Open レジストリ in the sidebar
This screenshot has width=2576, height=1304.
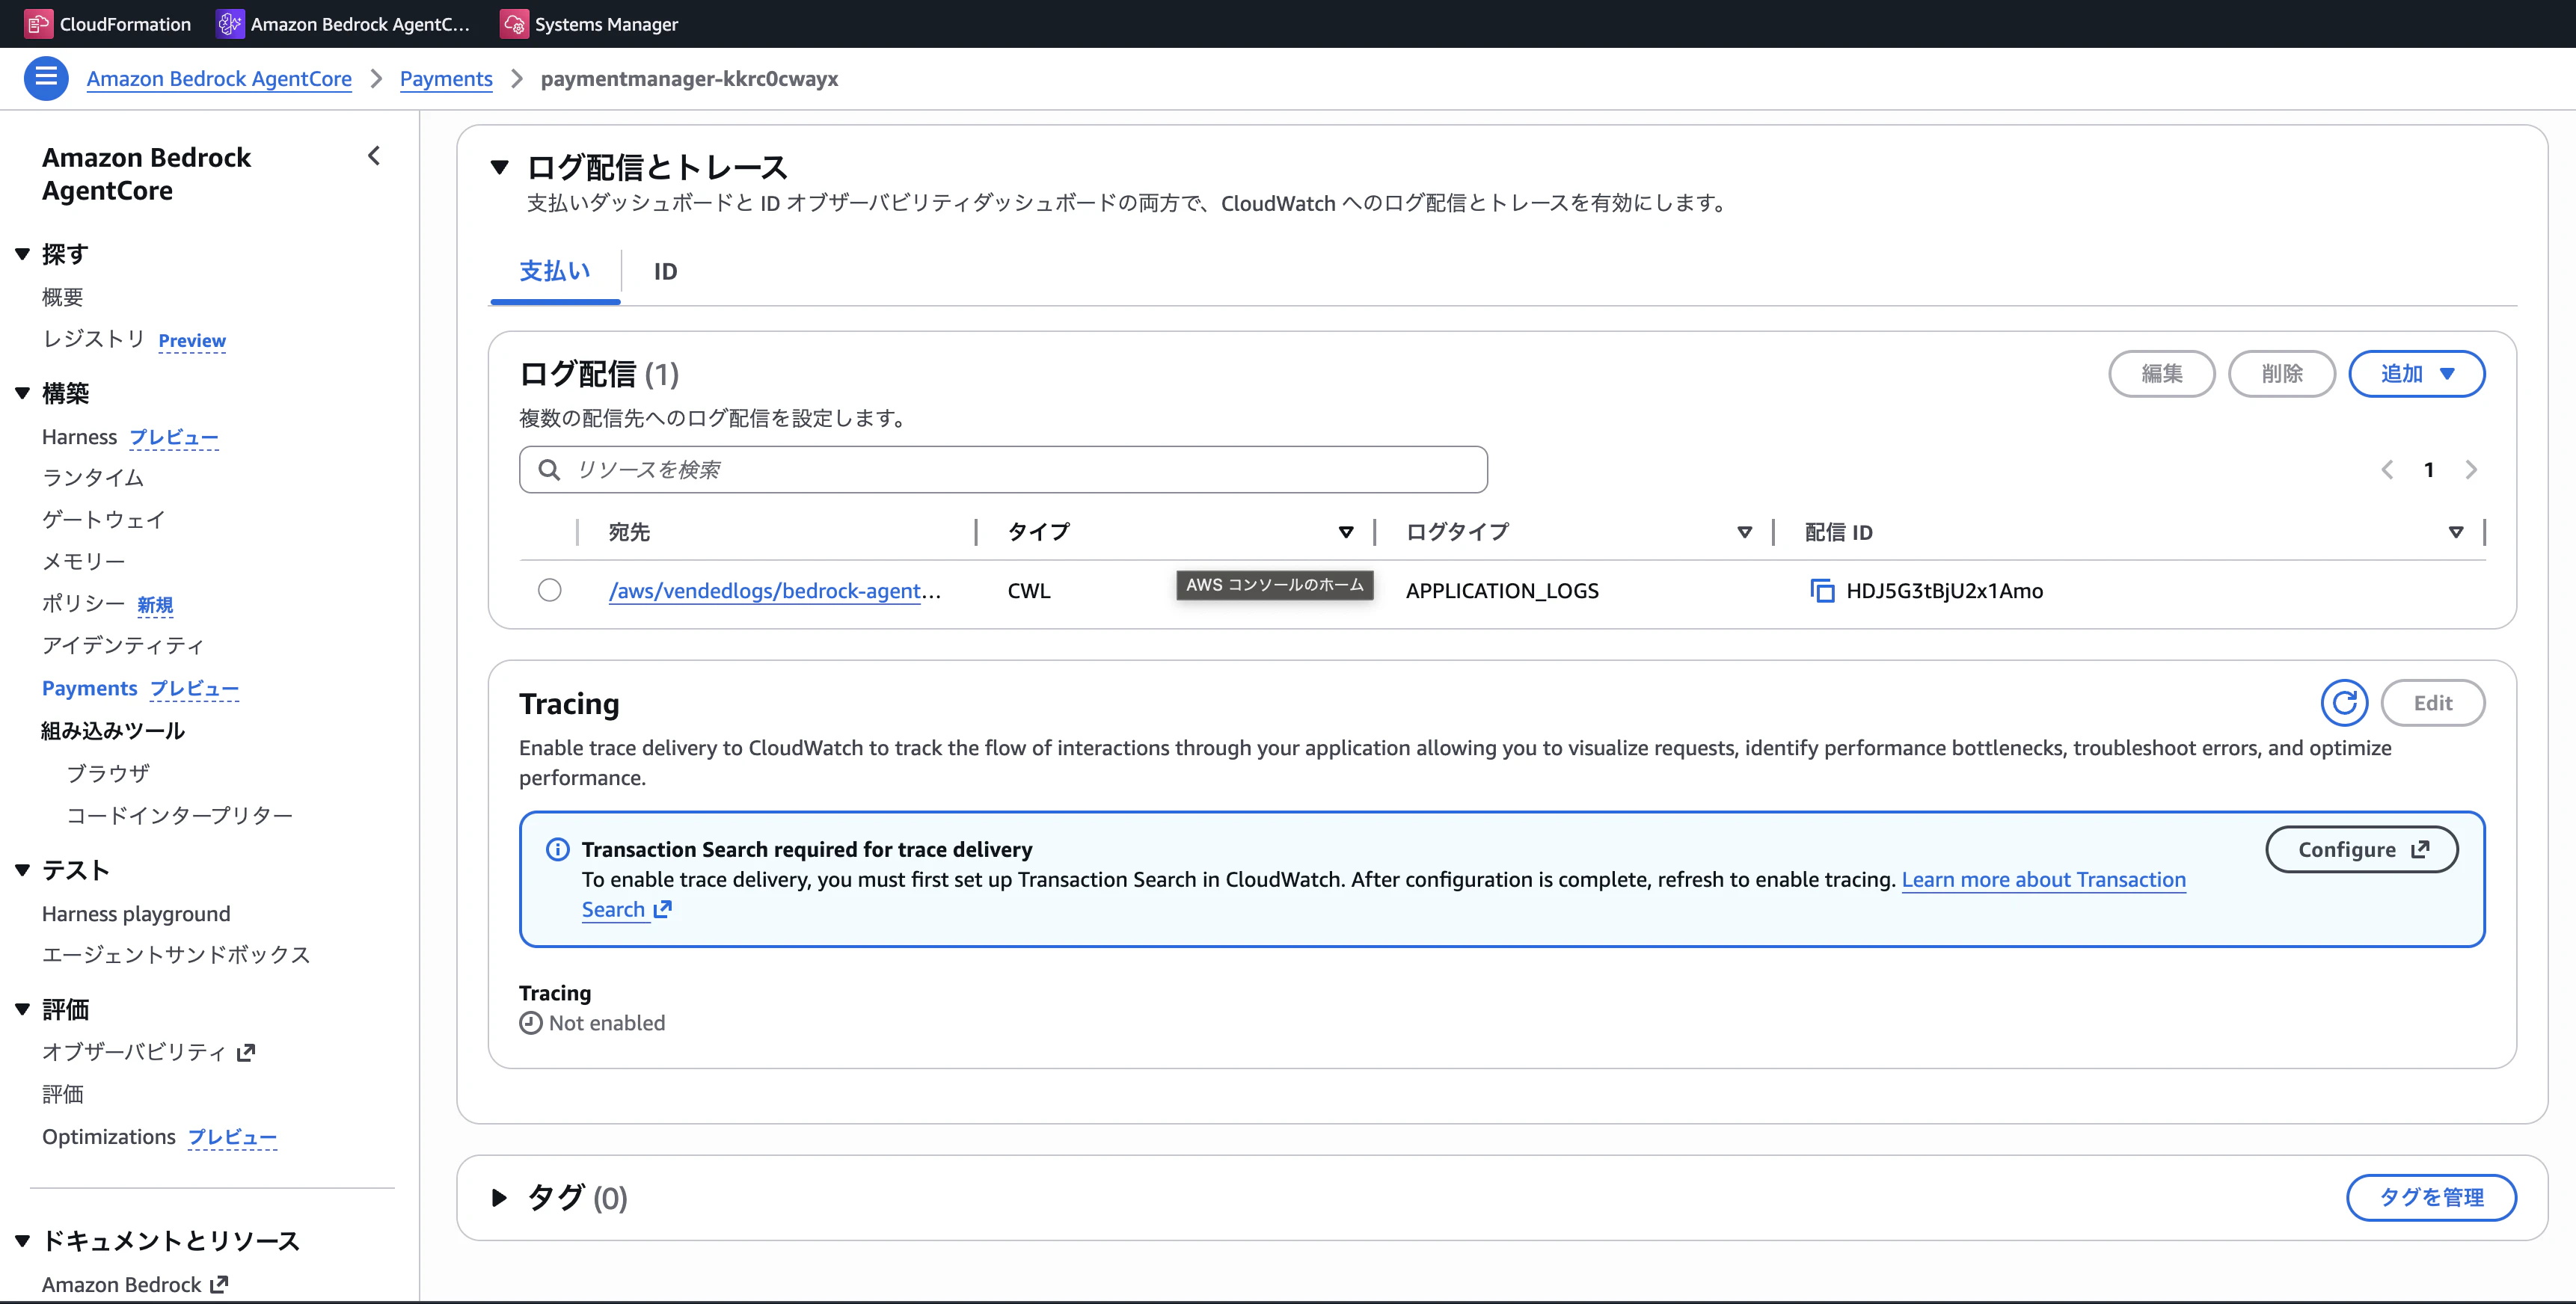tap(94, 339)
